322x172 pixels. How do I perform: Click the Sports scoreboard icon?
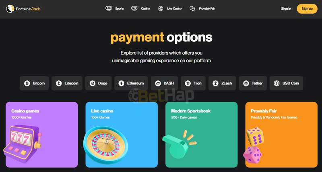pos(109,8)
